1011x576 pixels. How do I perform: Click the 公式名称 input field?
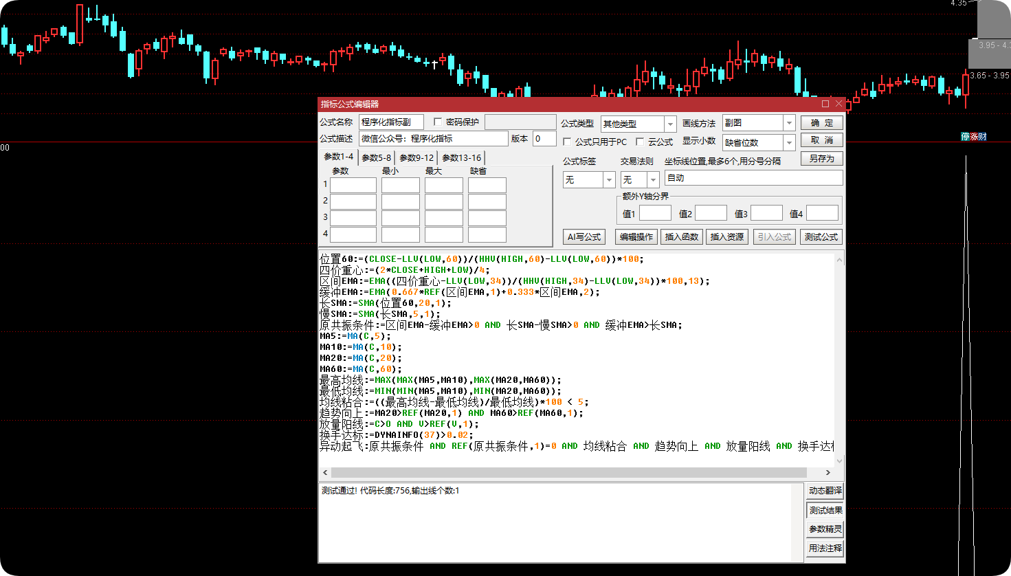point(392,122)
